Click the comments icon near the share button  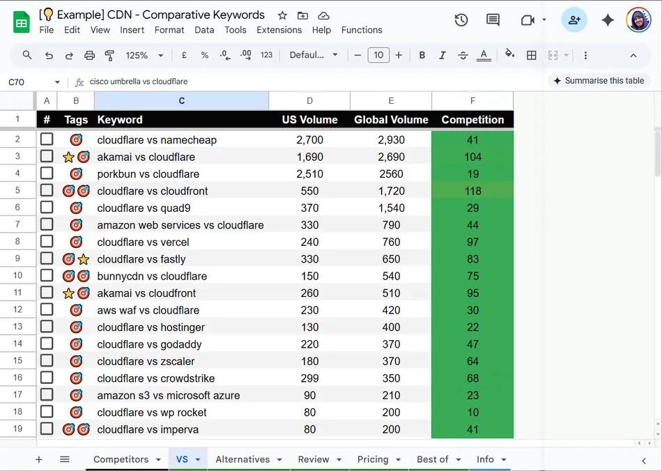click(493, 20)
